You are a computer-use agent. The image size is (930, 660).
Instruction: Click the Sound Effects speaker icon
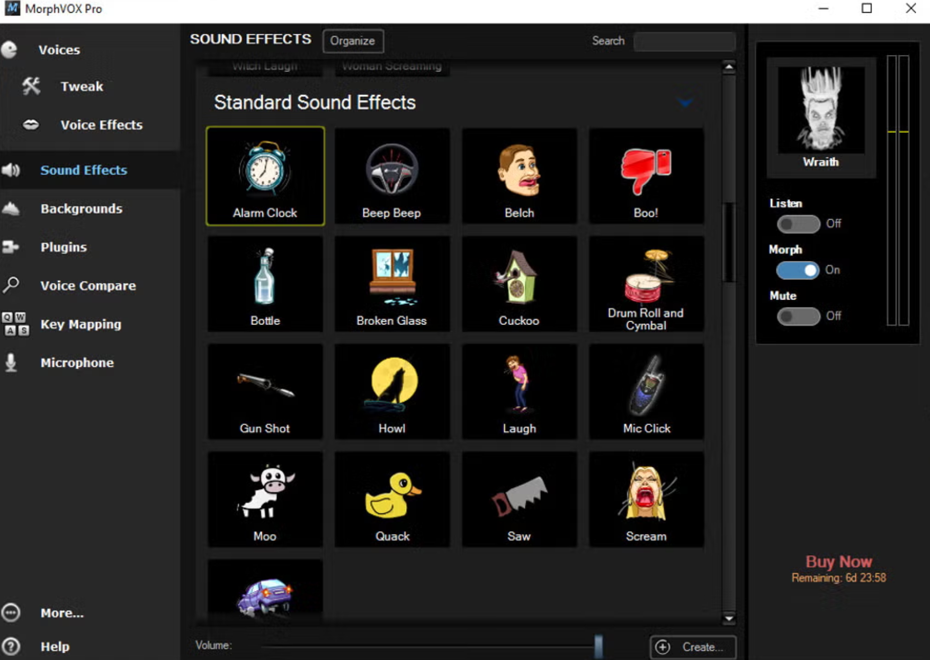pyautogui.click(x=12, y=170)
